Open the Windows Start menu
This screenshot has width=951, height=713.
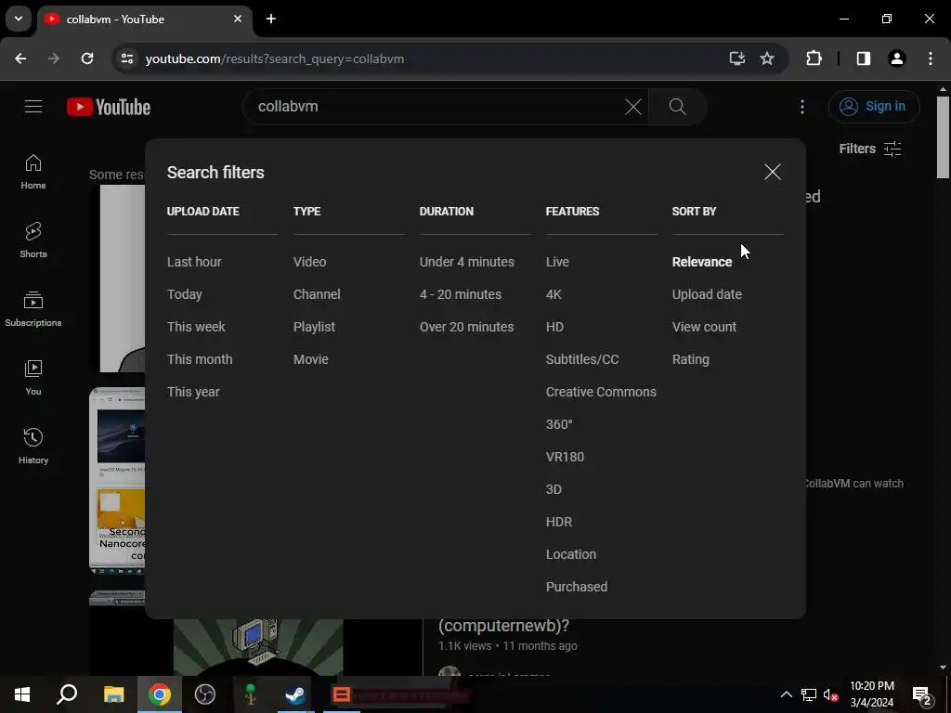22,694
